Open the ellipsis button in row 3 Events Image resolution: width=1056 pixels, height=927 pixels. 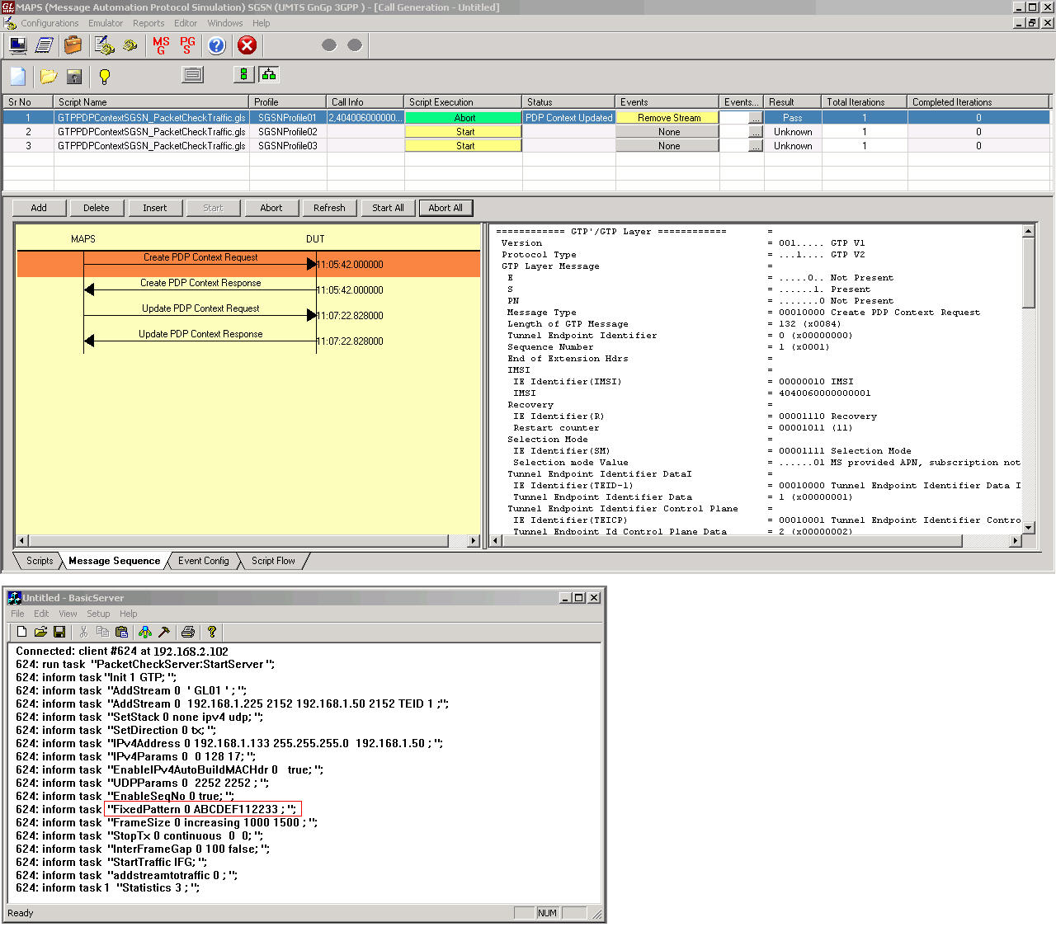point(755,147)
